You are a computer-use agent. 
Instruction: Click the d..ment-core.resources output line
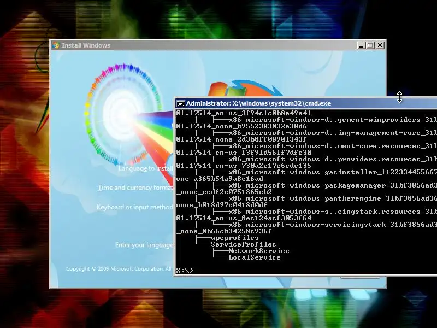(x=333, y=146)
